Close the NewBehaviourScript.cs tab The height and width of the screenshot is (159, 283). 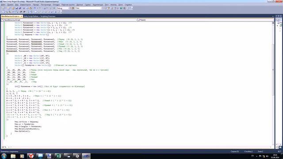tap(22, 16)
